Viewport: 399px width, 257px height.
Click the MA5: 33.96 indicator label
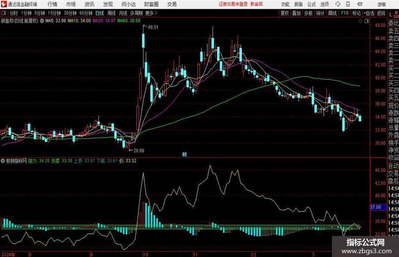coord(55,21)
